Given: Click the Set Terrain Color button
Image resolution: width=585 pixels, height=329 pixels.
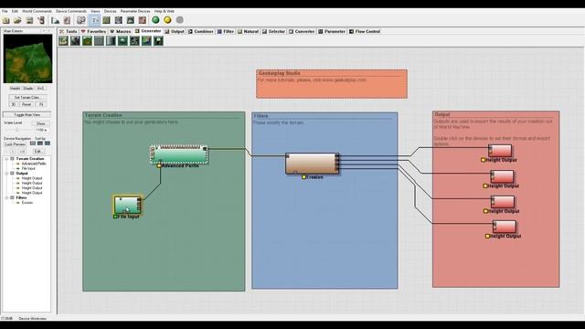Looking at the screenshot, I should (x=27, y=98).
